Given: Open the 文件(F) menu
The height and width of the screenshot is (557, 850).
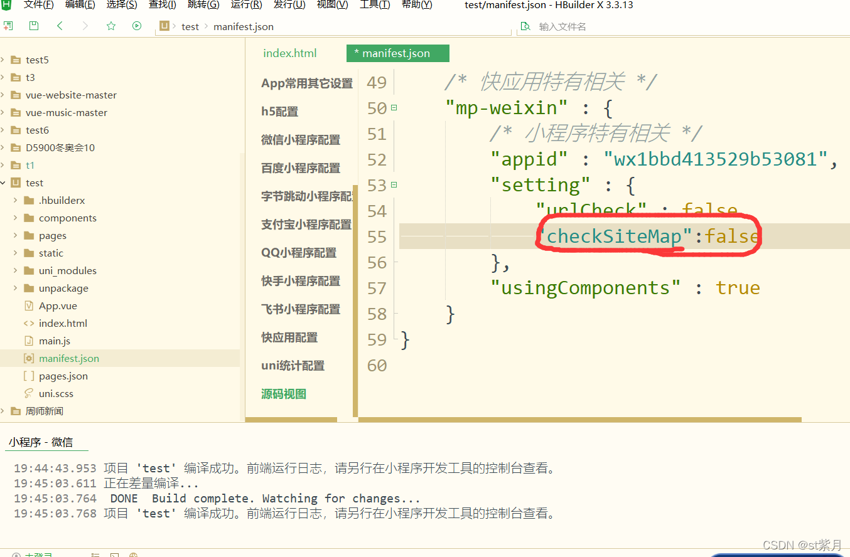Looking at the screenshot, I should (x=38, y=5).
